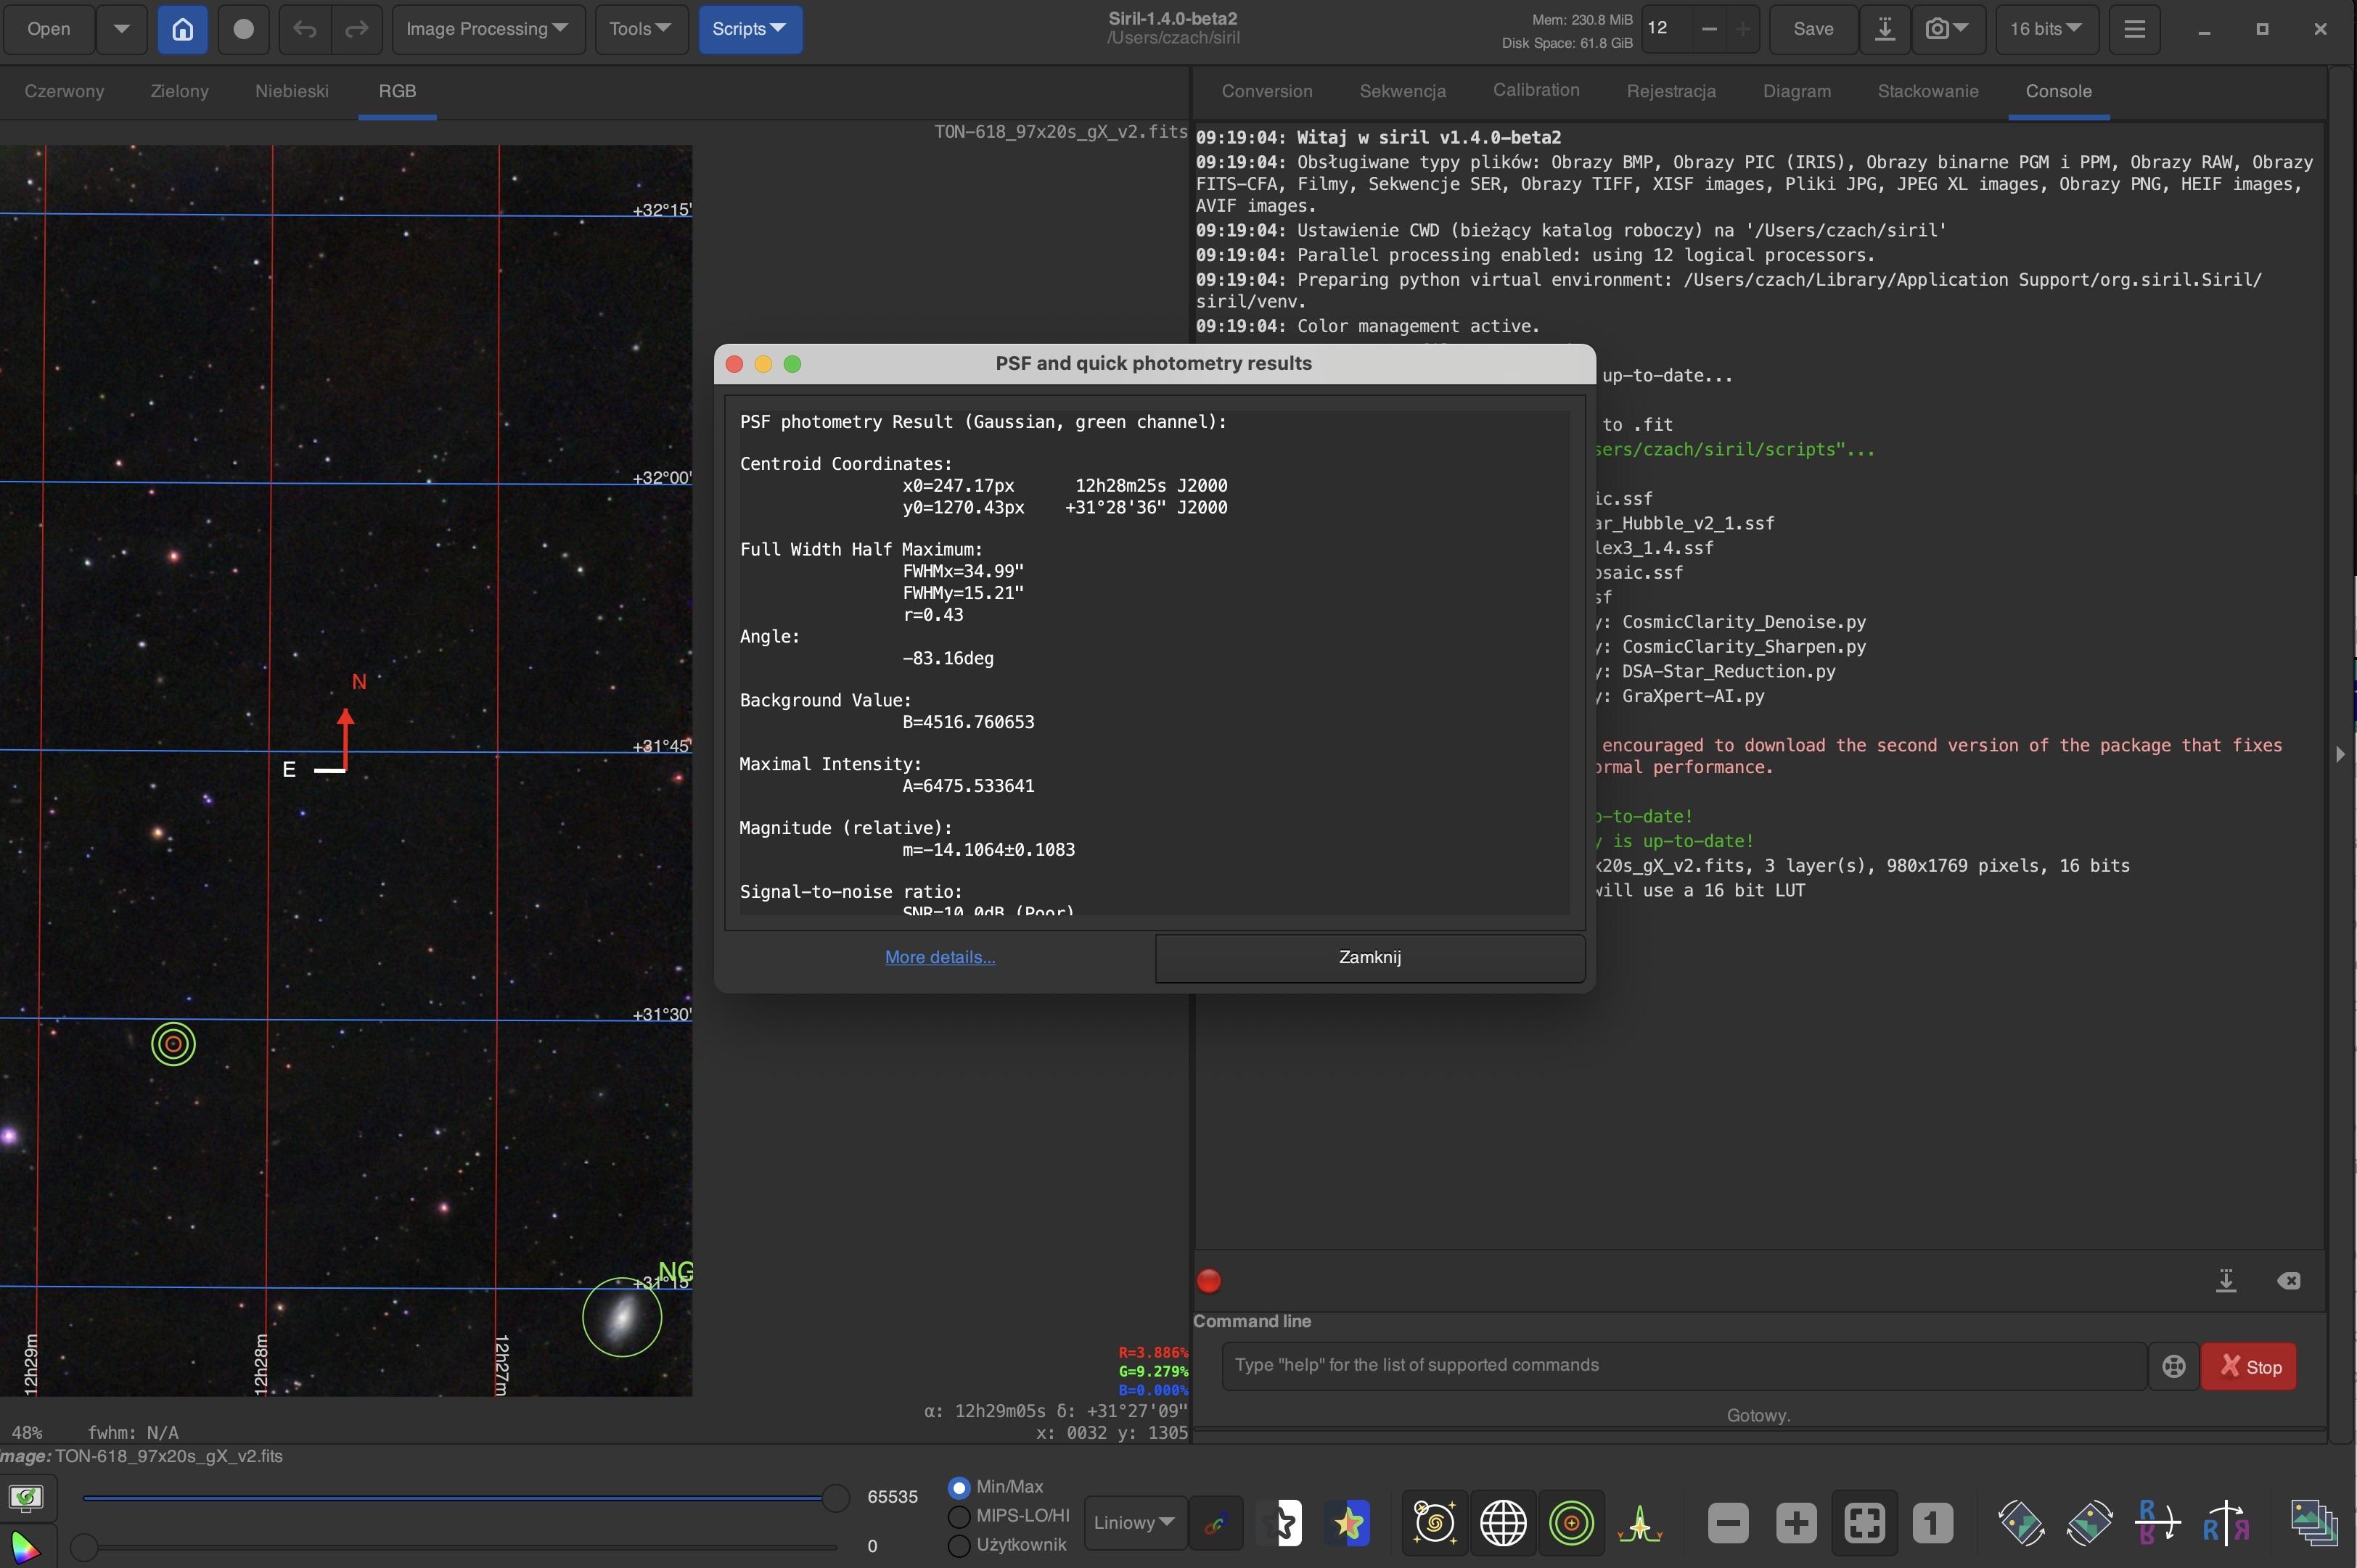Toggle the celestial grid globe icon
This screenshot has height=1568, width=2357.
click(x=1503, y=1523)
